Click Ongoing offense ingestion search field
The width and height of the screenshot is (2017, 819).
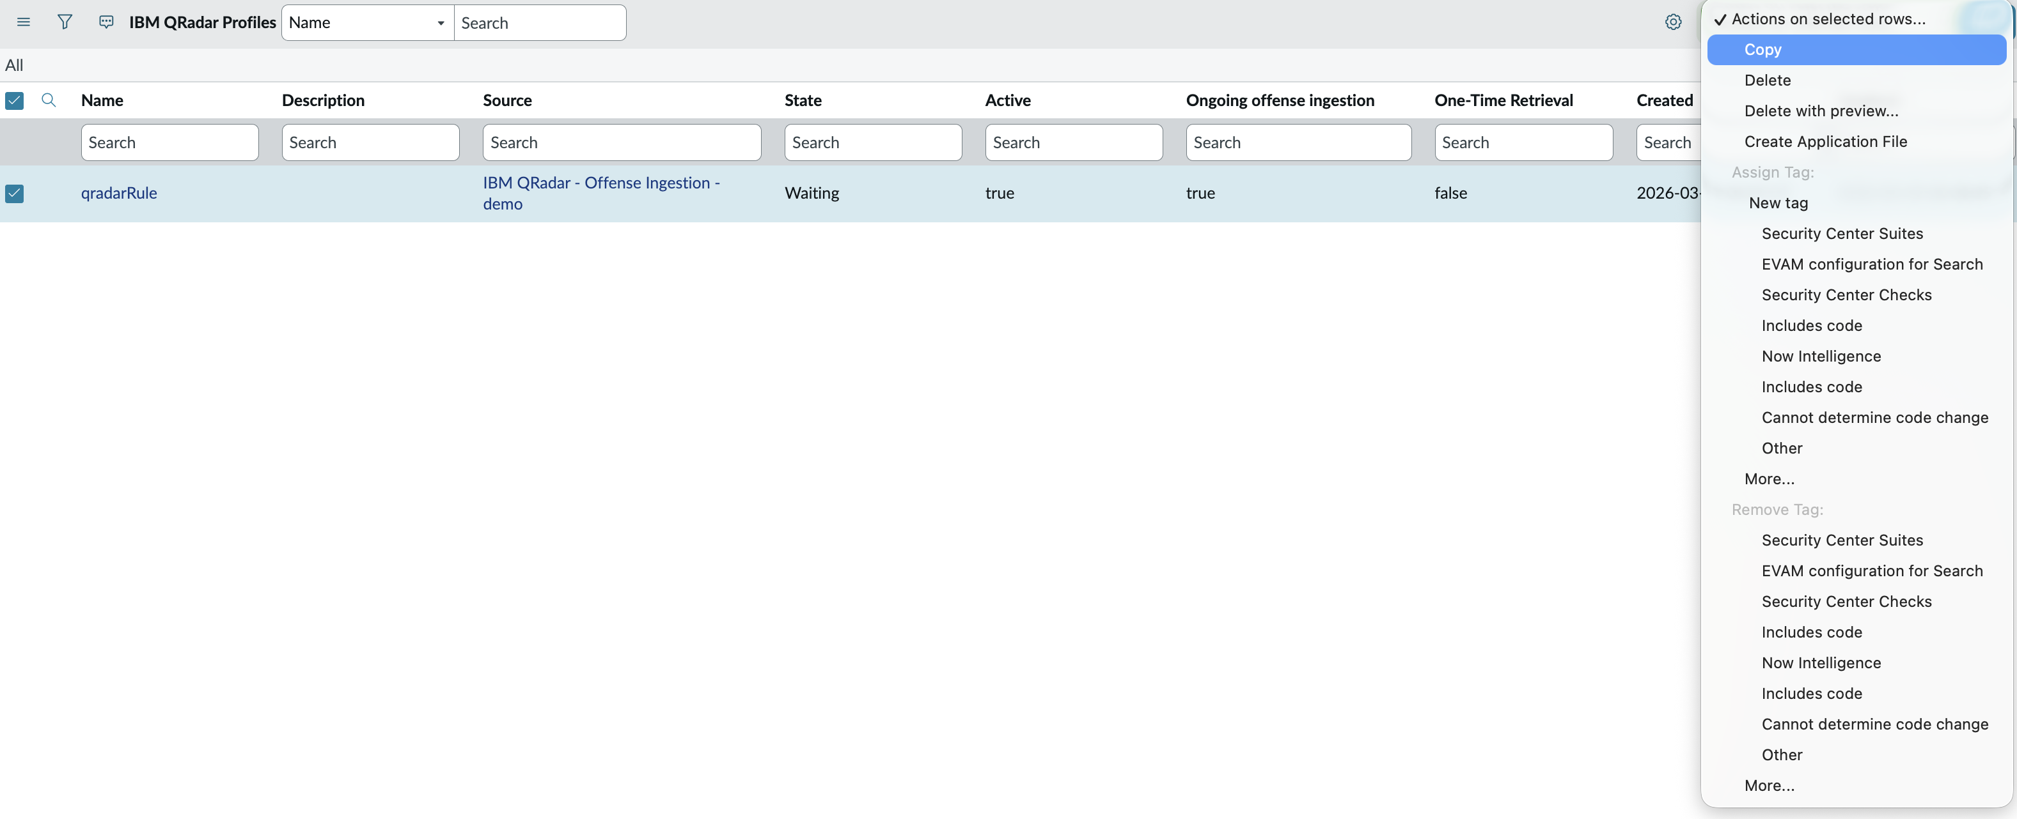[x=1298, y=142]
